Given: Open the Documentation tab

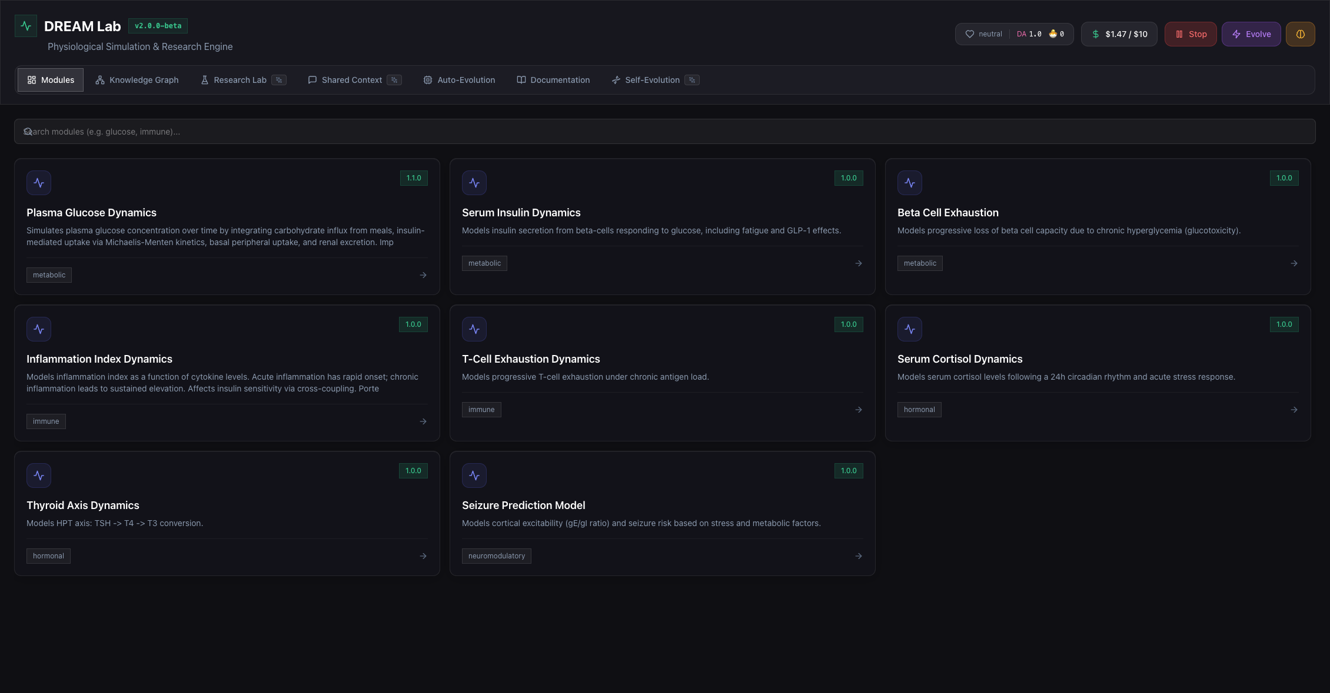Looking at the screenshot, I should tap(553, 80).
